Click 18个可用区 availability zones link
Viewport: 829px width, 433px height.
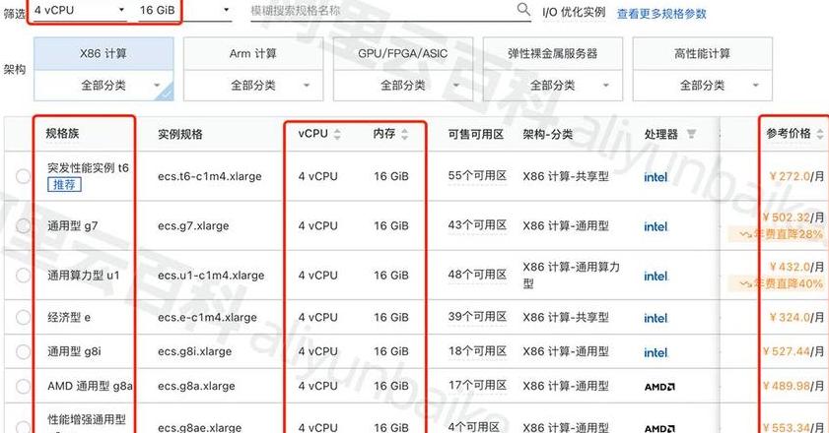[477, 351]
